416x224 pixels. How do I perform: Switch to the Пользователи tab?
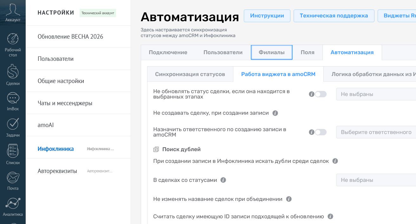[223, 53]
